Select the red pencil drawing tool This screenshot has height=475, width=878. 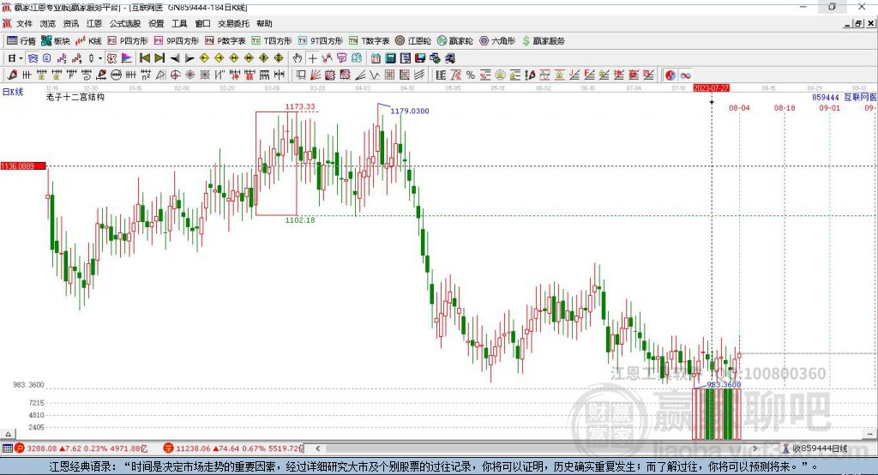coord(12,75)
